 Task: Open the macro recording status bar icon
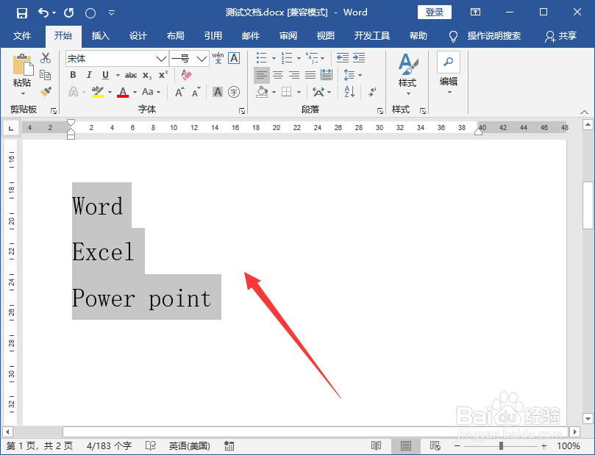pos(229,446)
